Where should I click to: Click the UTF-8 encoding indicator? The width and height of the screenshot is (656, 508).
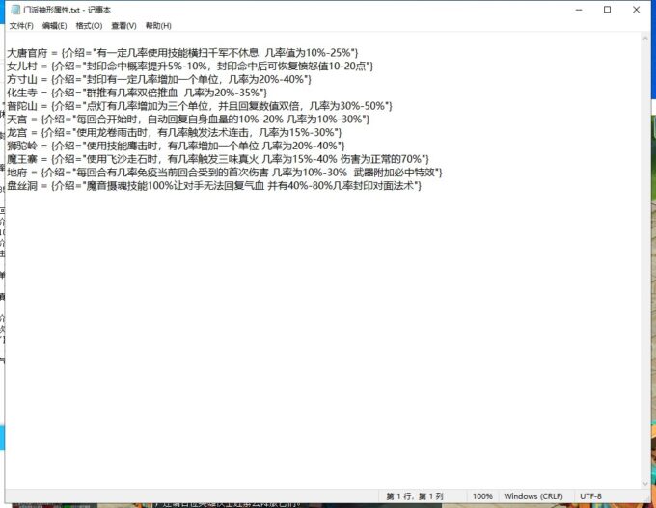point(592,496)
